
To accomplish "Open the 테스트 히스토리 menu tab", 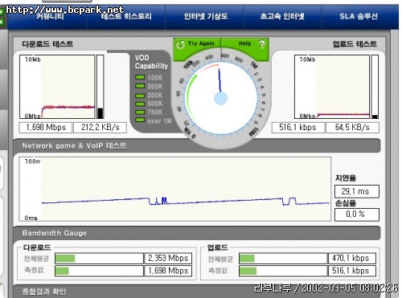I will [x=126, y=17].
